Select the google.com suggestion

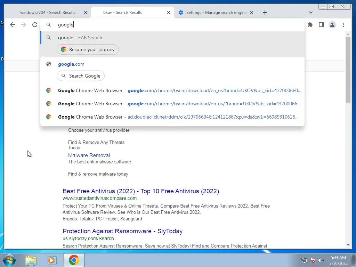[172, 64]
